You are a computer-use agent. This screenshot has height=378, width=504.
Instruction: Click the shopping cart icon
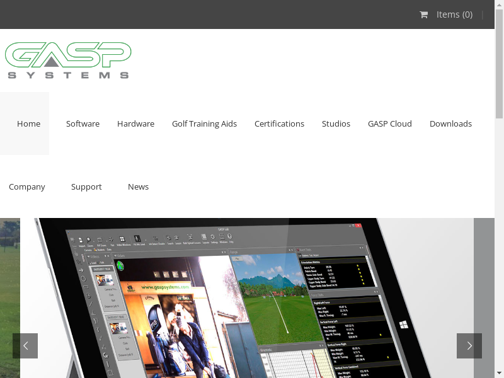click(424, 14)
